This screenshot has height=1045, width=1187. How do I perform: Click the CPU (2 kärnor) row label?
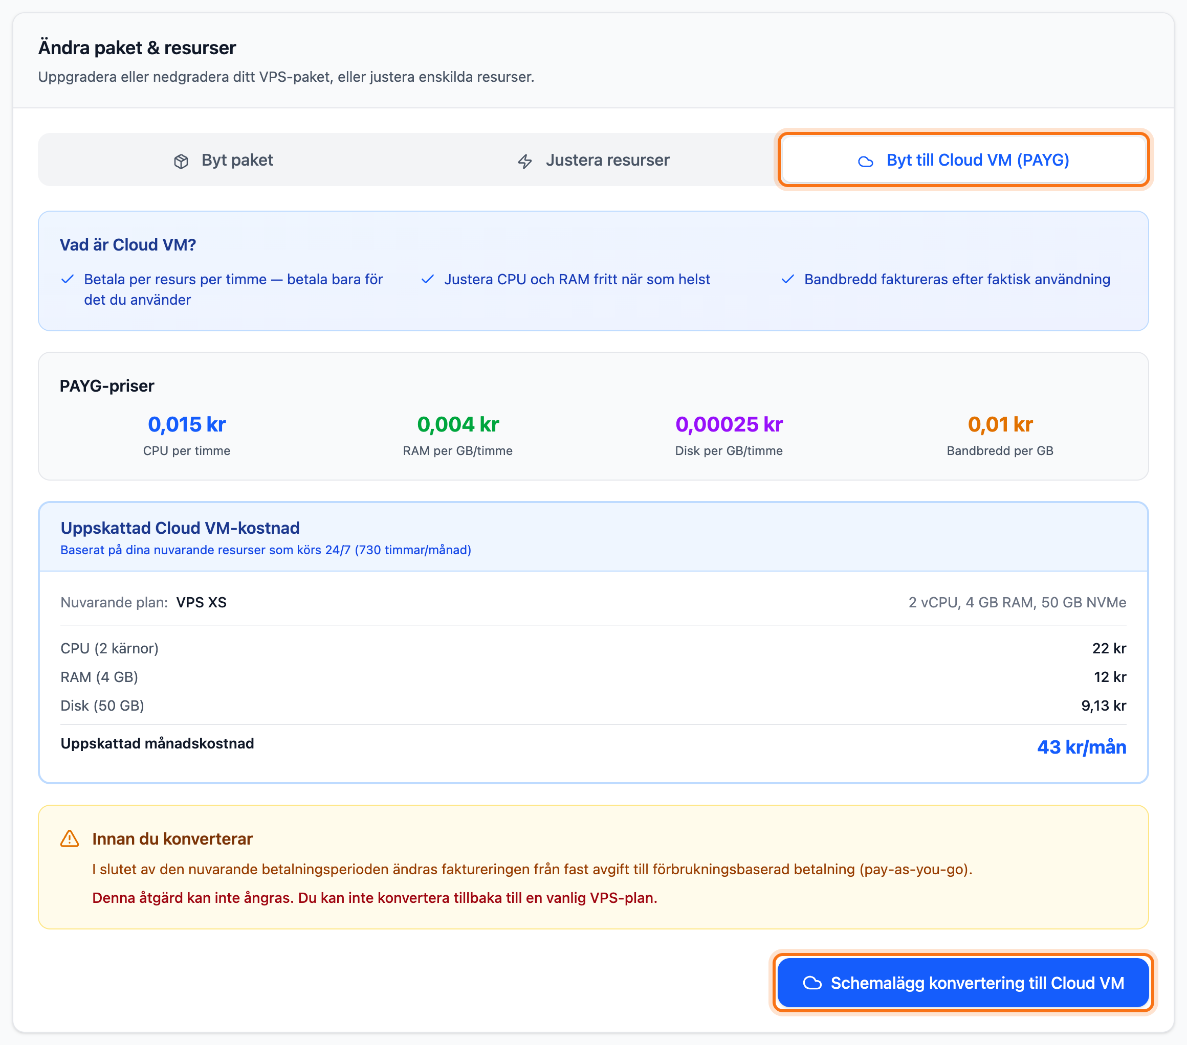(x=109, y=648)
